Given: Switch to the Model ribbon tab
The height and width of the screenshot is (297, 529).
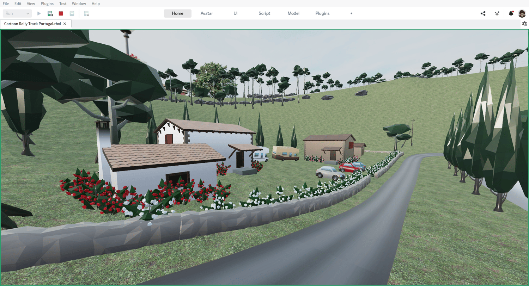Looking at the screenshot, I should [293, 13].
